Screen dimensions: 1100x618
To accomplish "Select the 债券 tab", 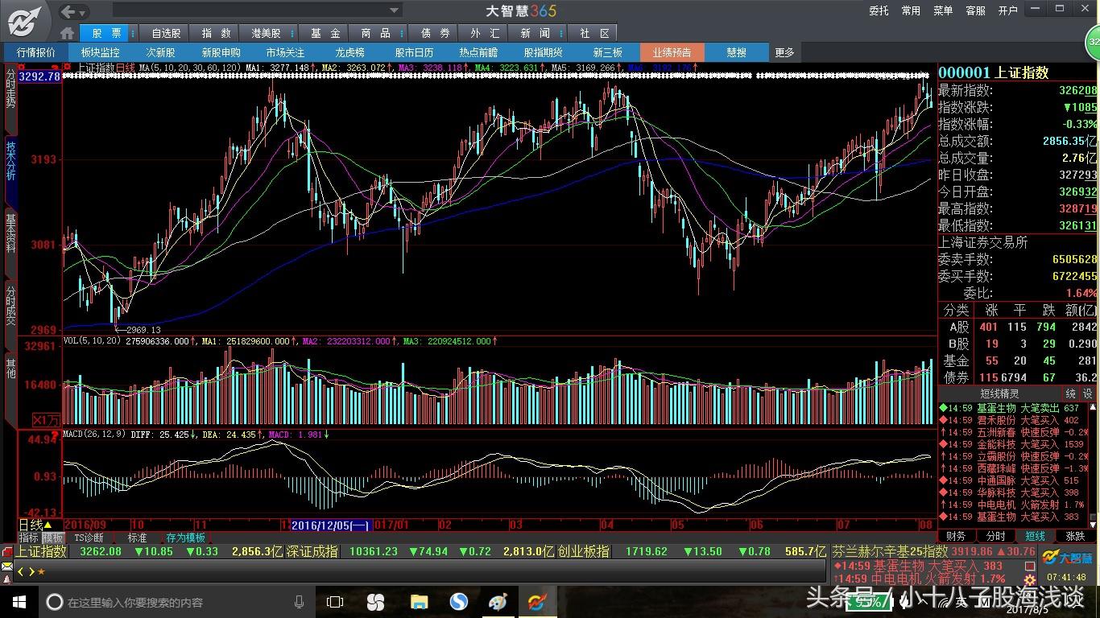I will [435, 33].
